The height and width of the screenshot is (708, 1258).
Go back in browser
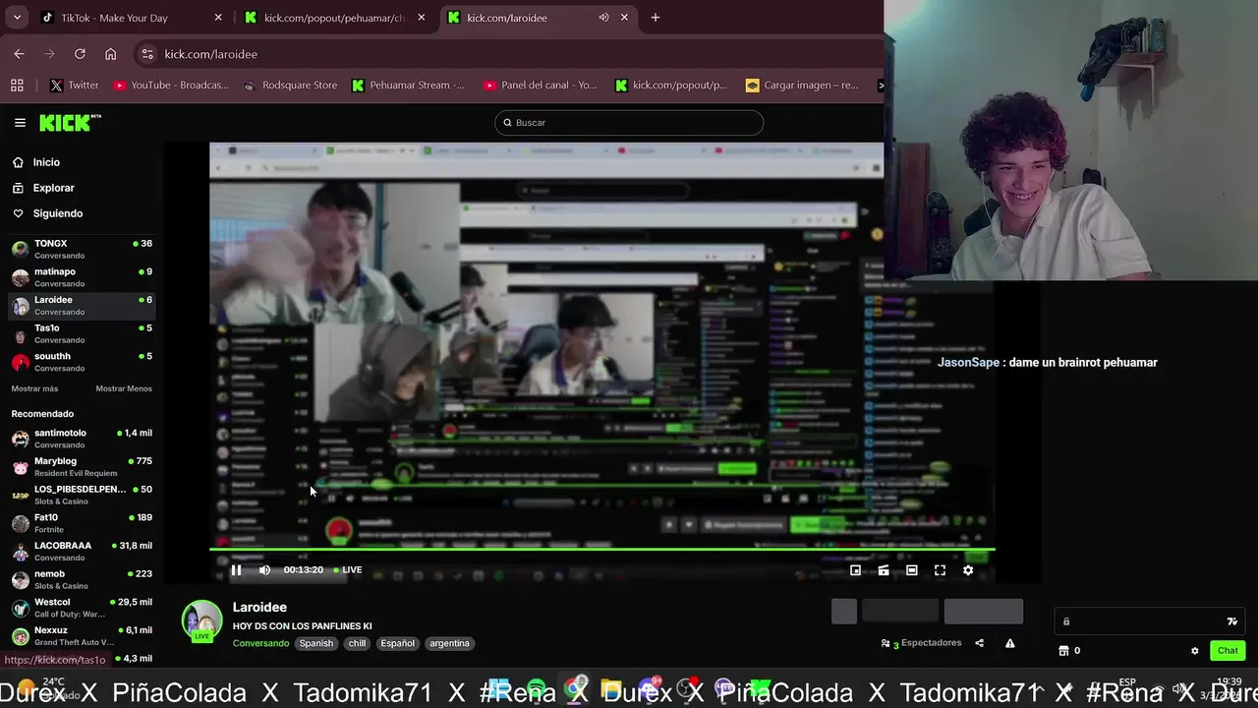19,54
